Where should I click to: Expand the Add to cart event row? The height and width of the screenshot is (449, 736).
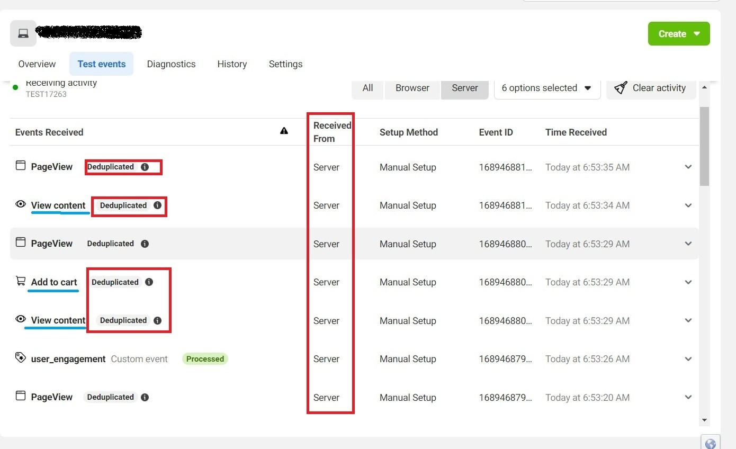tap(688, 282)
